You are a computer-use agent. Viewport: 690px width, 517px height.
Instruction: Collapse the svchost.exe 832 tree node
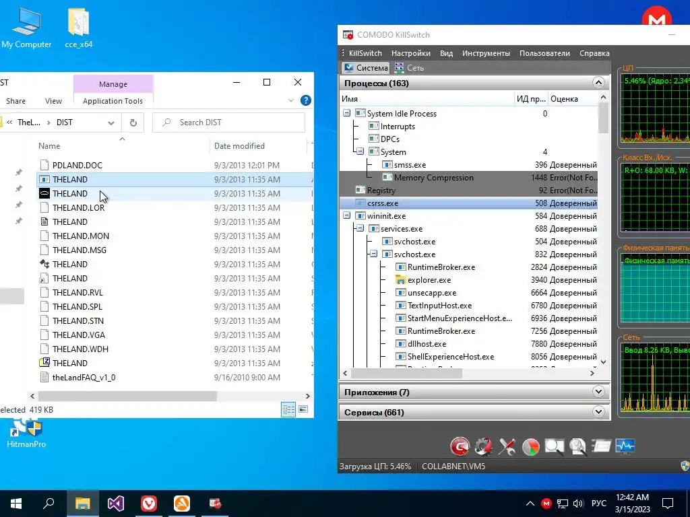point(373,254)
